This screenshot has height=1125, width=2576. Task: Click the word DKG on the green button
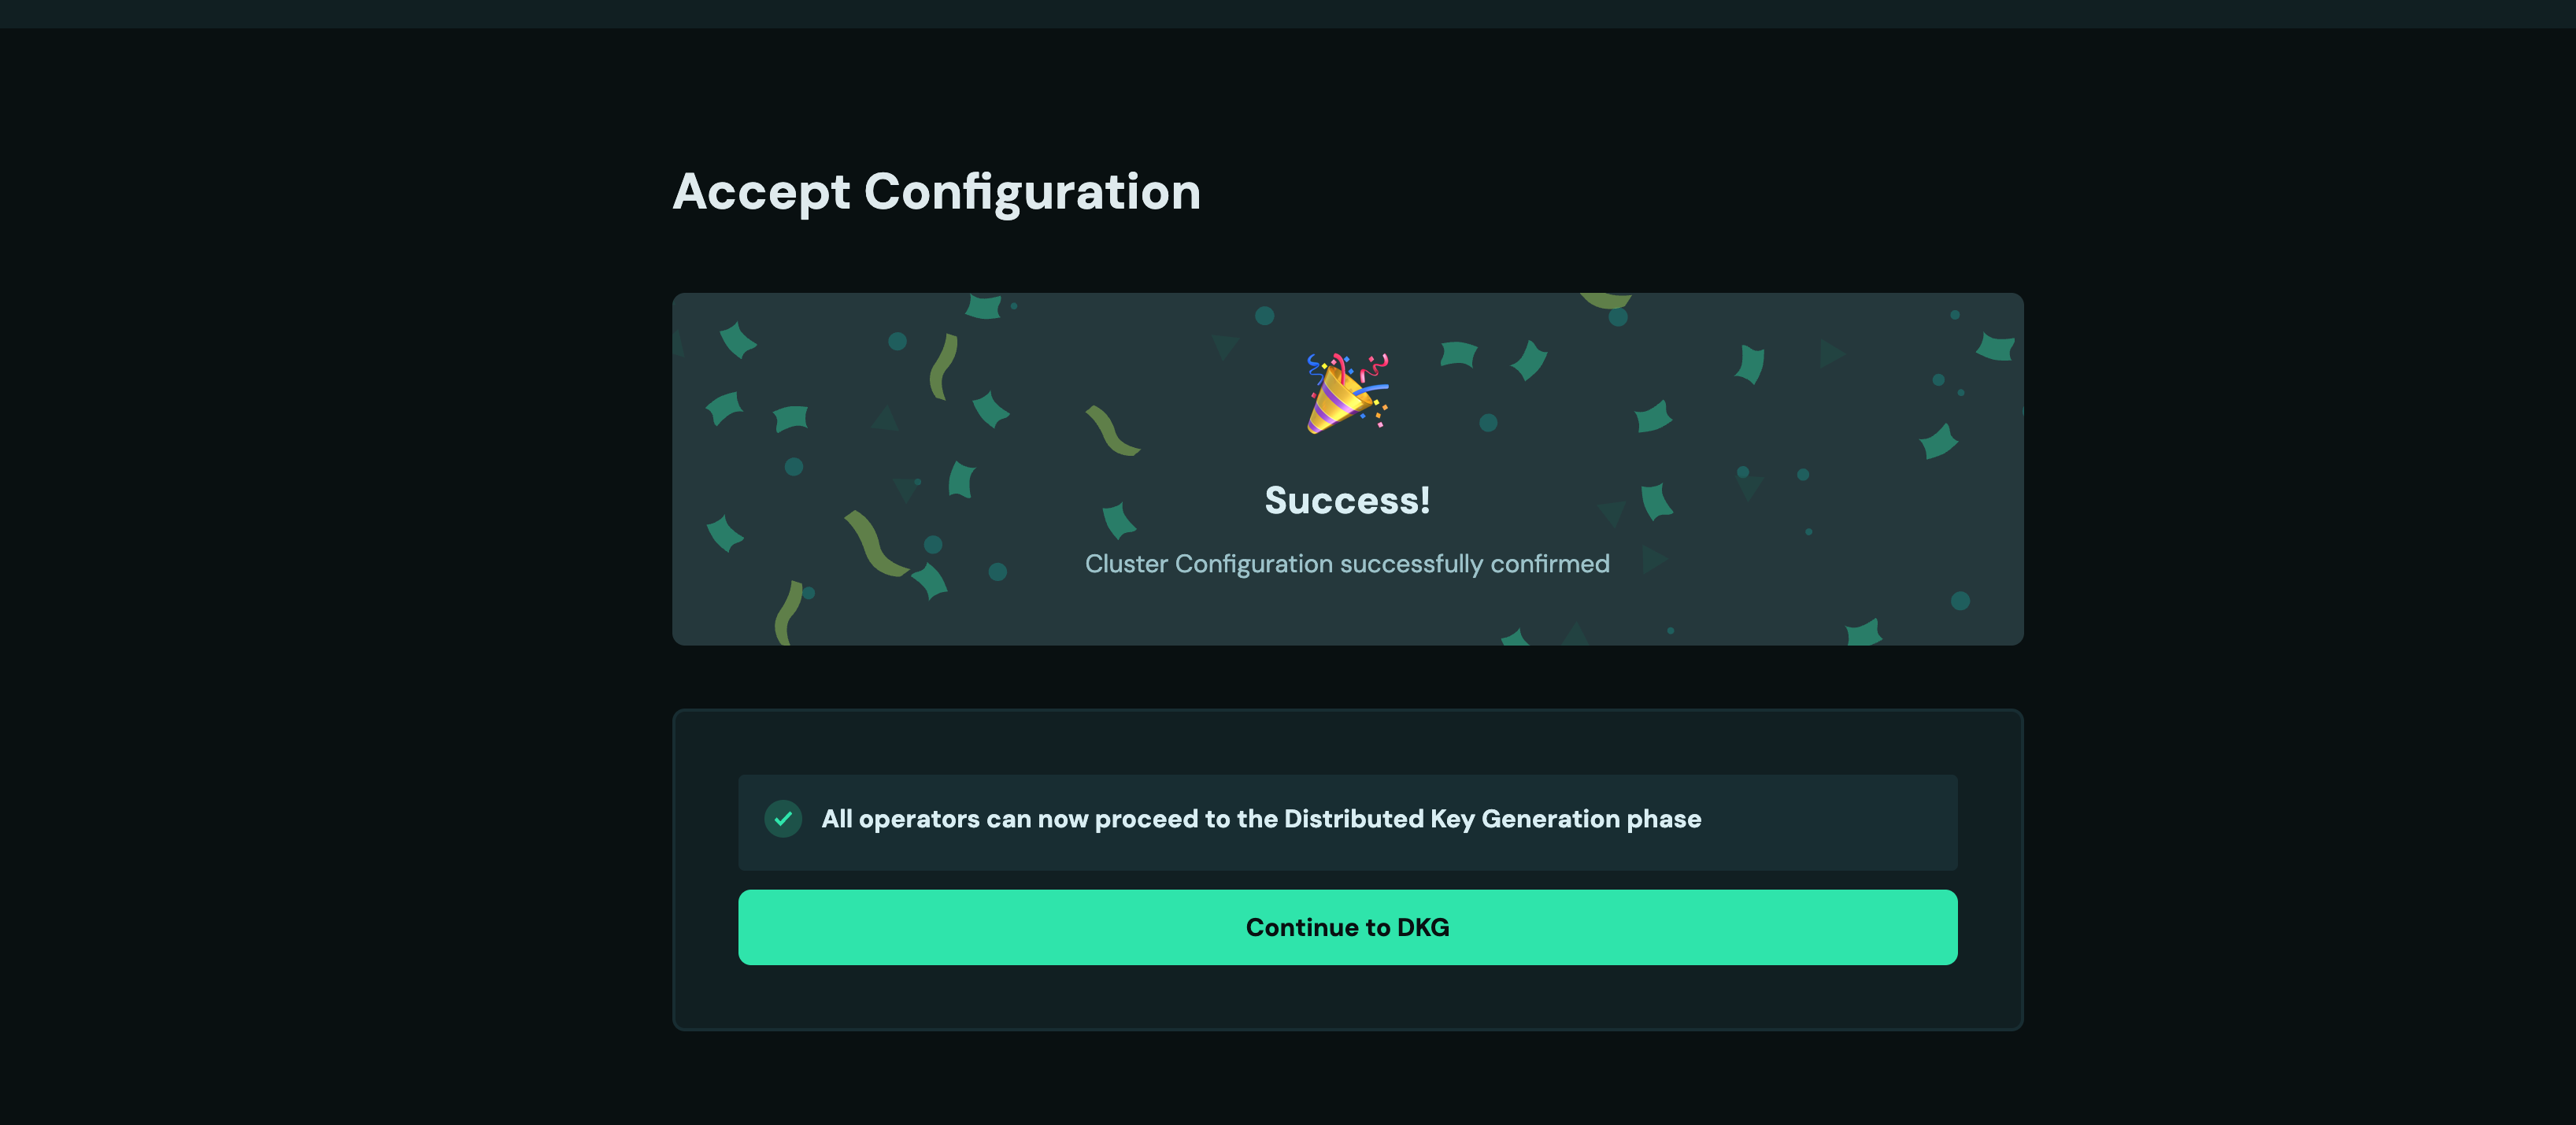coord(1423,927)
